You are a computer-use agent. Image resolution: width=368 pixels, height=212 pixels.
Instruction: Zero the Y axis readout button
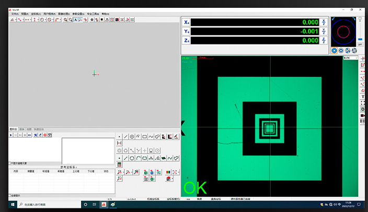click(187, 31)
